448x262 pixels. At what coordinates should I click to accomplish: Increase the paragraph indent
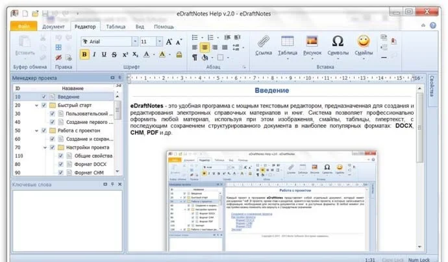tap(237, 37)
